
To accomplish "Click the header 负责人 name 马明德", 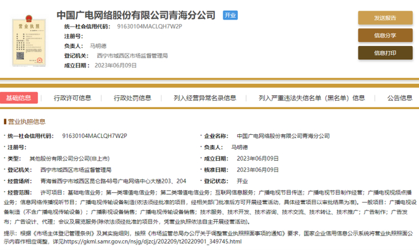I will [x=98, y=46].
